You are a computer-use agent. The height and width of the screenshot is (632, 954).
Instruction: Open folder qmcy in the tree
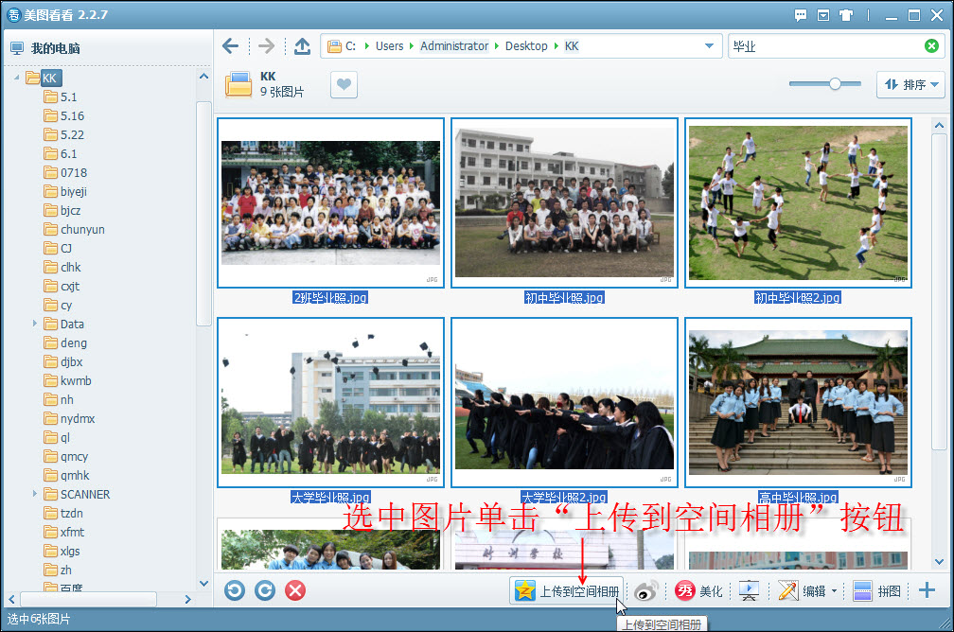click(66, 456)
